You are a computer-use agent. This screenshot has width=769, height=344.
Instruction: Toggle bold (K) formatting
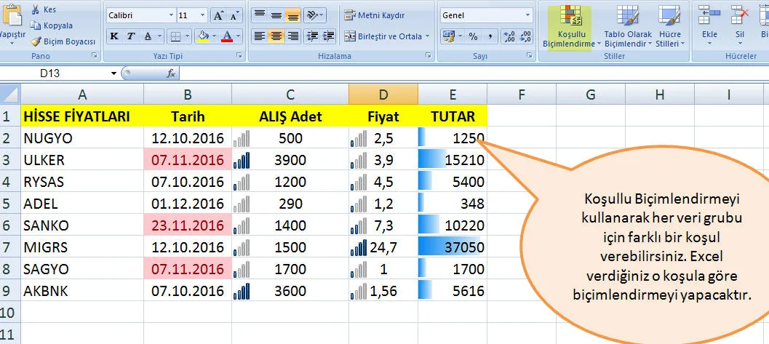(114, 36)
